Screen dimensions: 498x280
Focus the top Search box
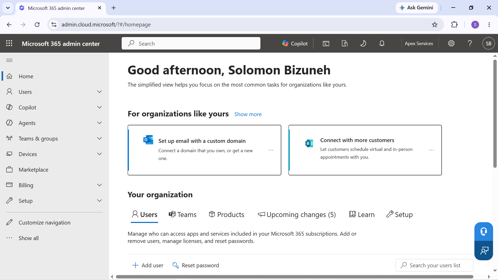191,44
